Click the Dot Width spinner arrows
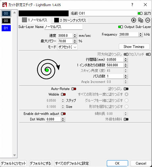The height and width of the screenshot is (167, 152). (x=63, y=119)
